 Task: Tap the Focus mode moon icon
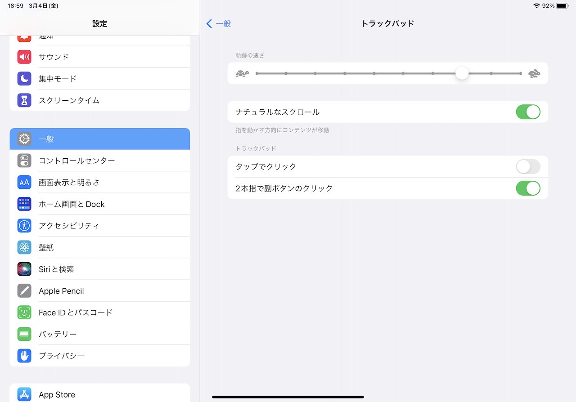tap(24, 79)
